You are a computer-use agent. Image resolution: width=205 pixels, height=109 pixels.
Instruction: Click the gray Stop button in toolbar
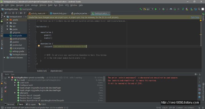(179, 9)
